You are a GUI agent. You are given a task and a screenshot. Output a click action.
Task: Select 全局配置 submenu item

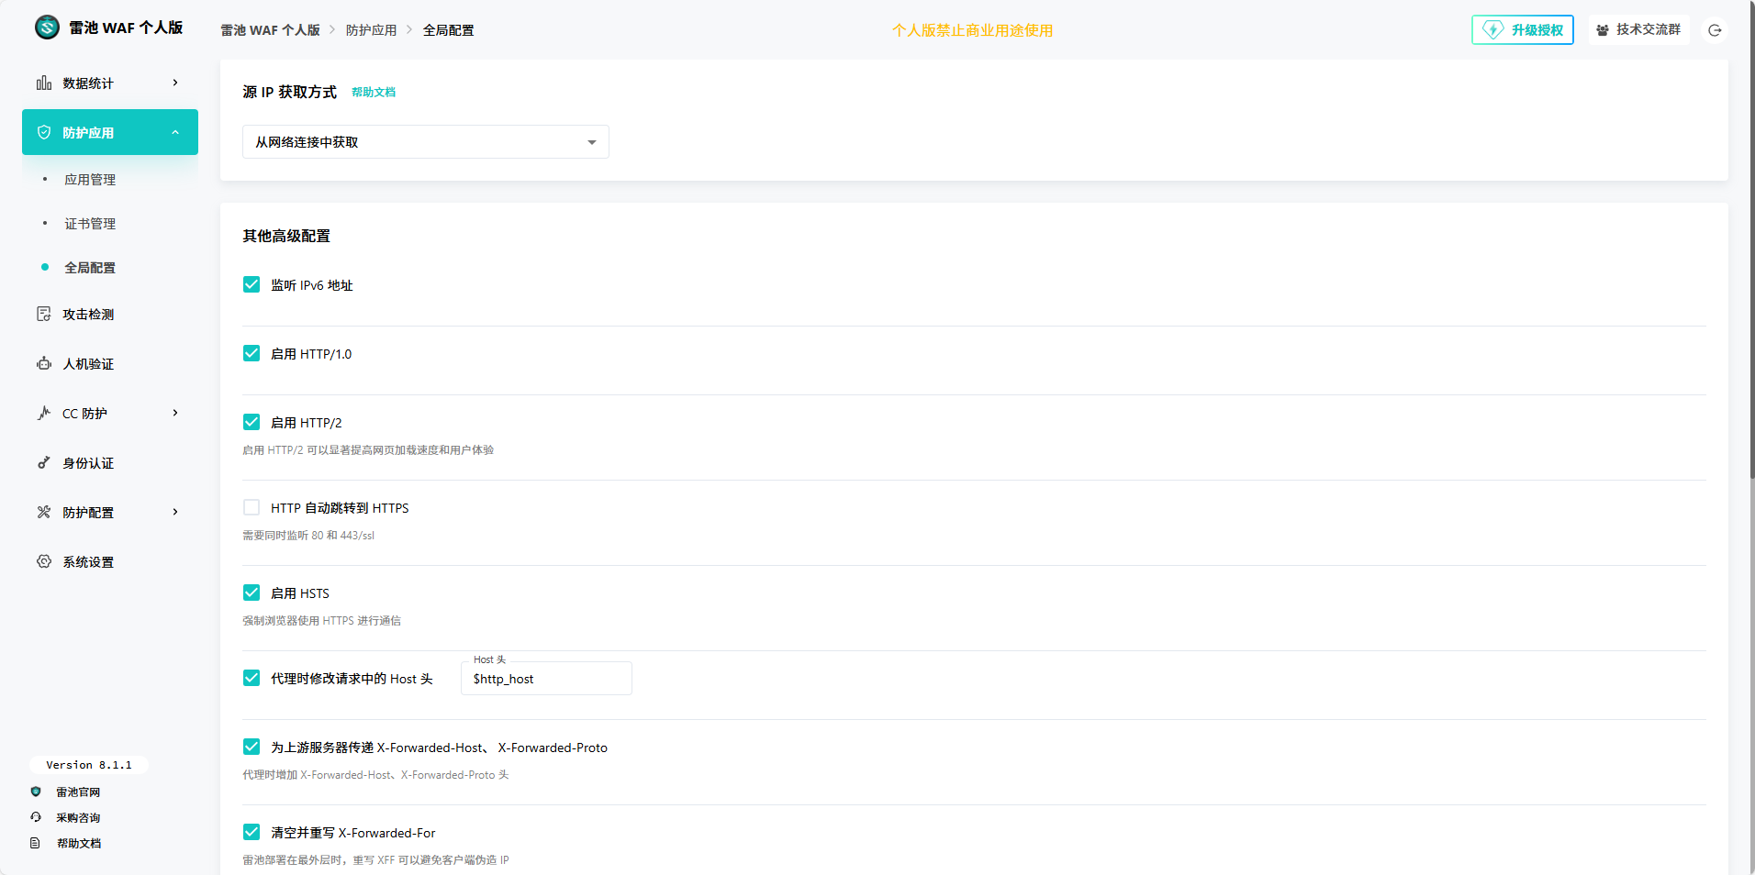coord(90,268)
